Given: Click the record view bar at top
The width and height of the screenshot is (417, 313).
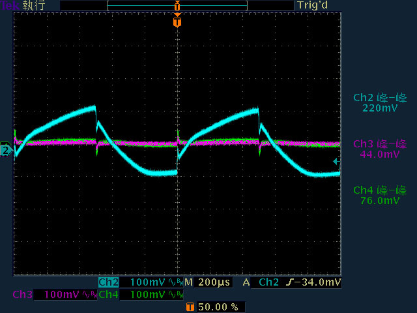Looking at the screenshot, I should tap(177, 5).
